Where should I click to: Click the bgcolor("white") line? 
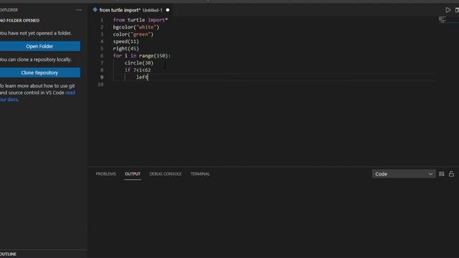click(x=136, y=27)
